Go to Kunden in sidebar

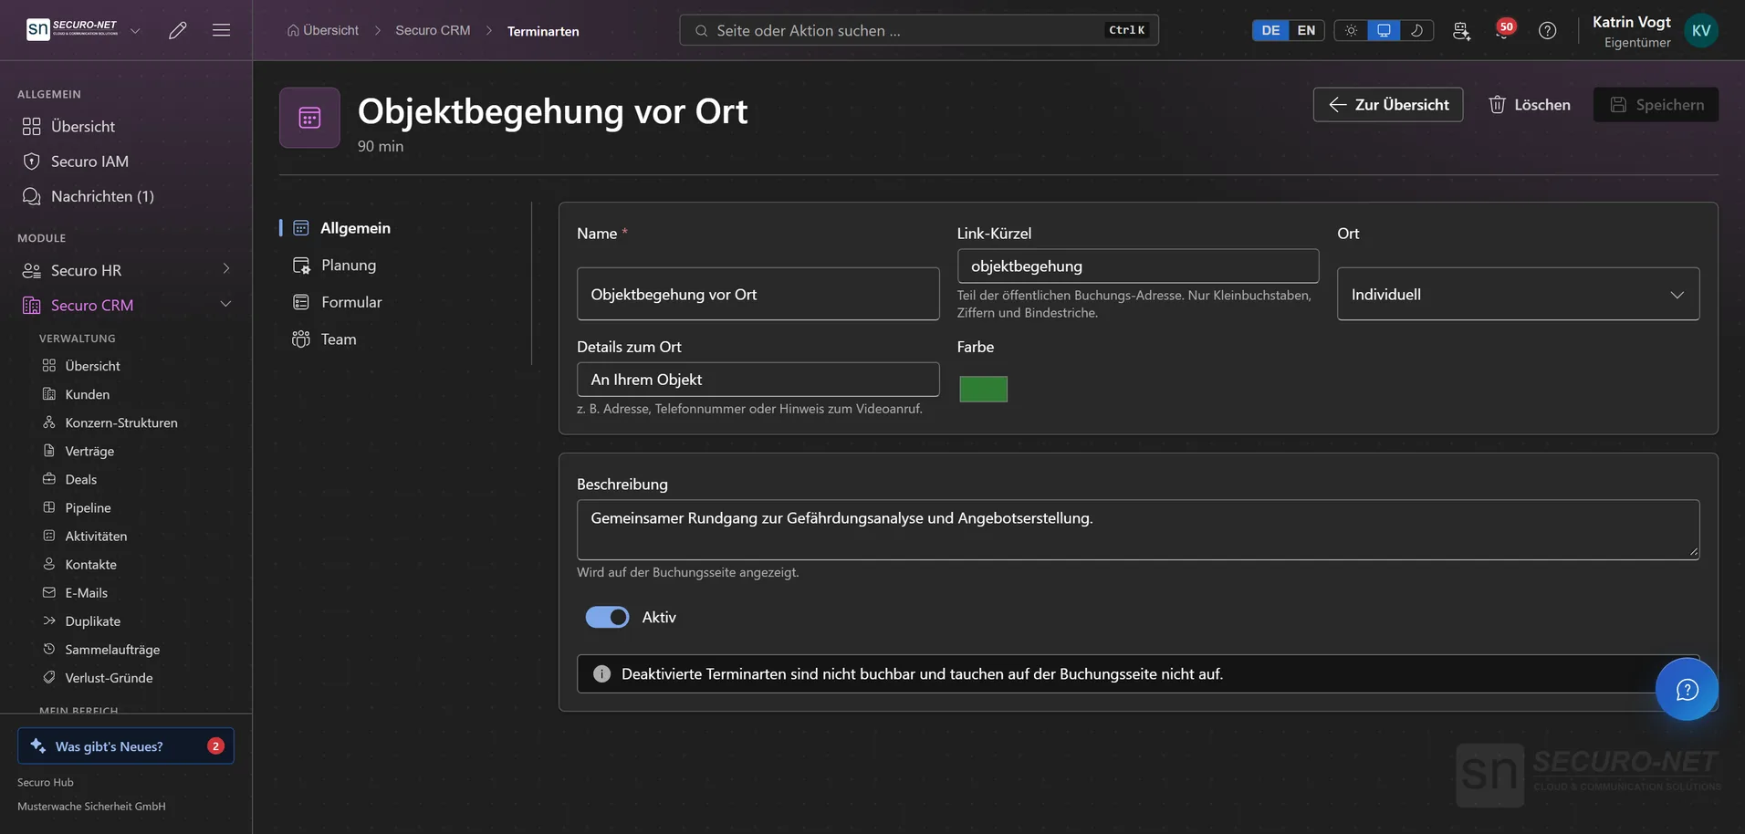(x=88, y=394)
